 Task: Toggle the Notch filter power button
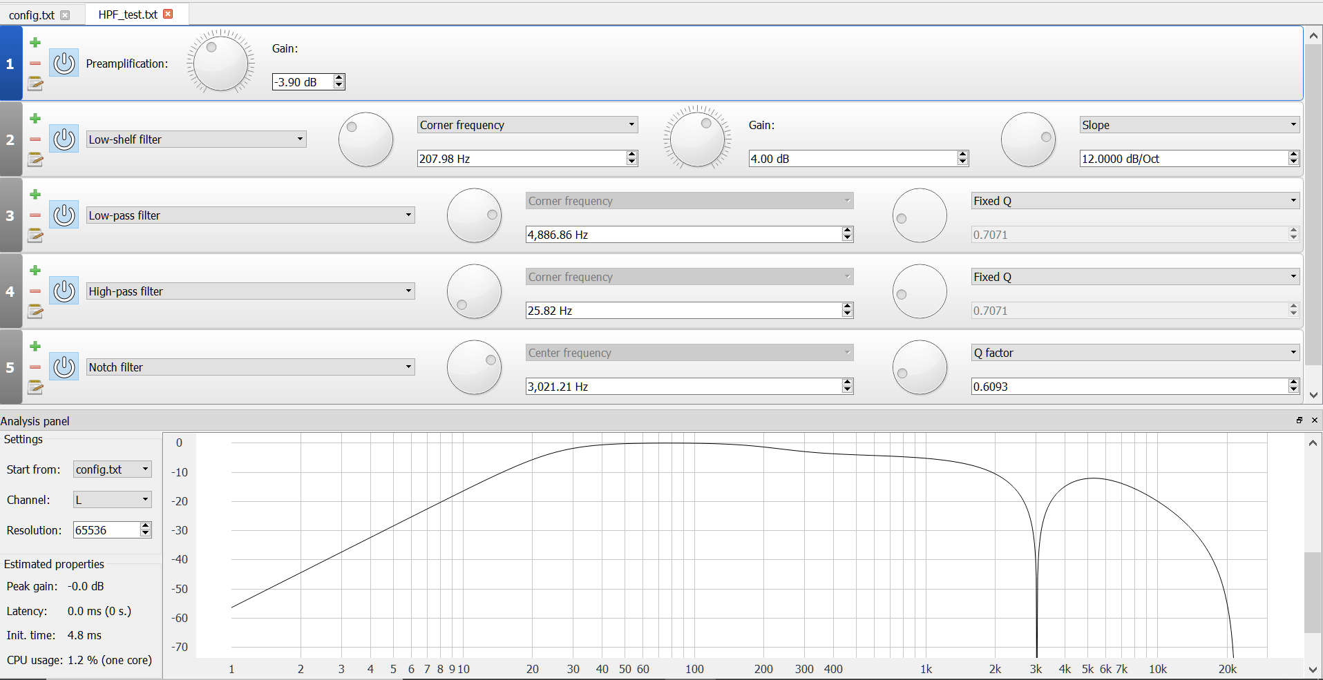coord(64,367)
